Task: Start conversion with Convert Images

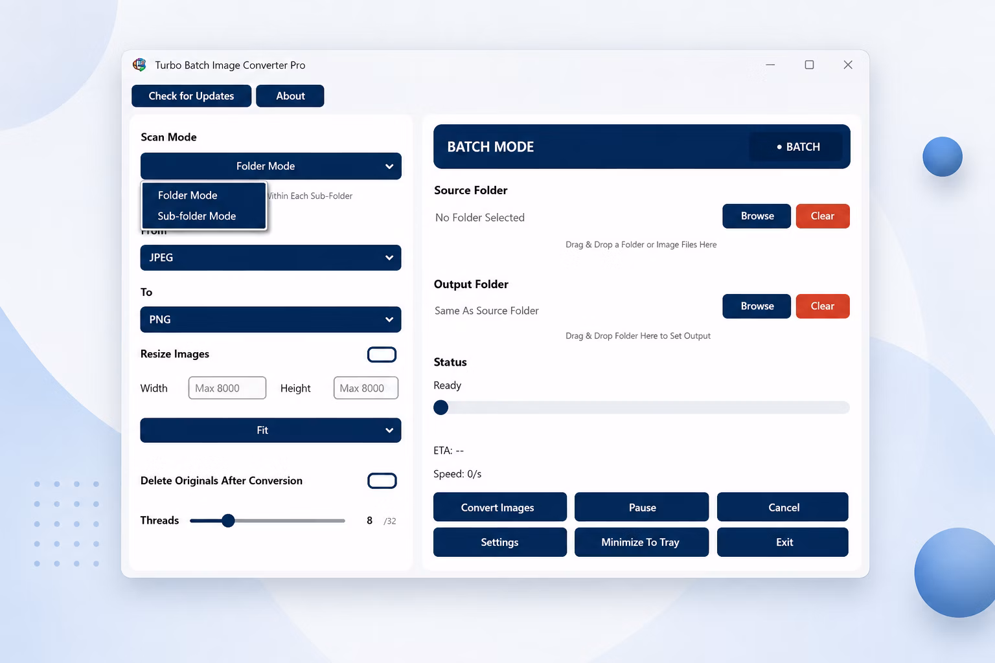Action: pyautogui.click(x=500, y=507)
